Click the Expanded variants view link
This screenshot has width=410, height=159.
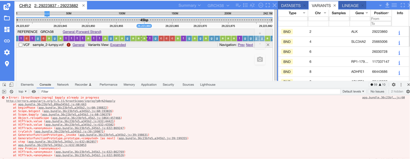coord(118,45)
